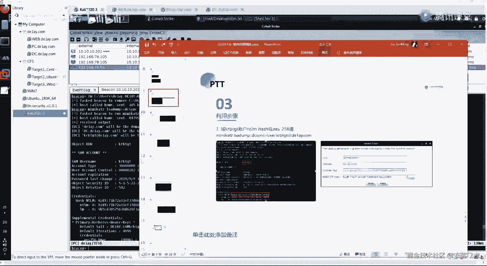Screen dimensions: 487x266
Task: Collapse the CFS folder node
Action: tap(20, 62)
